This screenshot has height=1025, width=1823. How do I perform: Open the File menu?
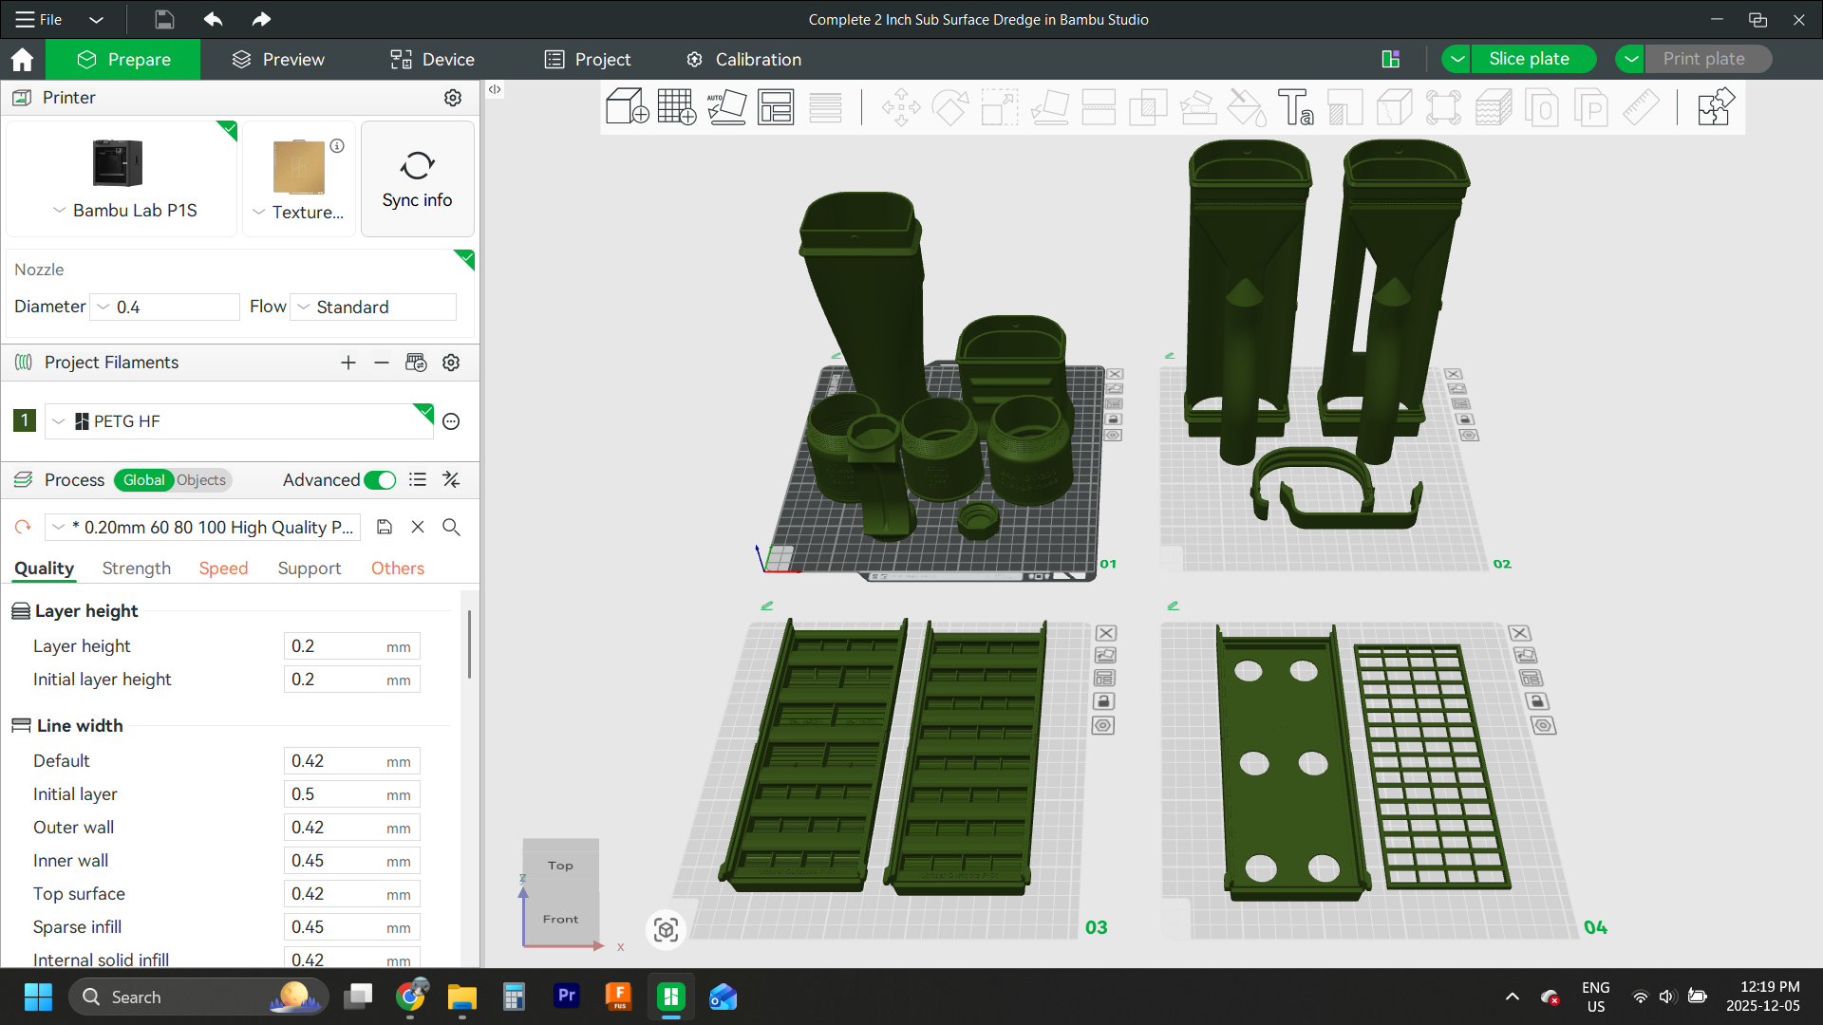coord(38,19)
